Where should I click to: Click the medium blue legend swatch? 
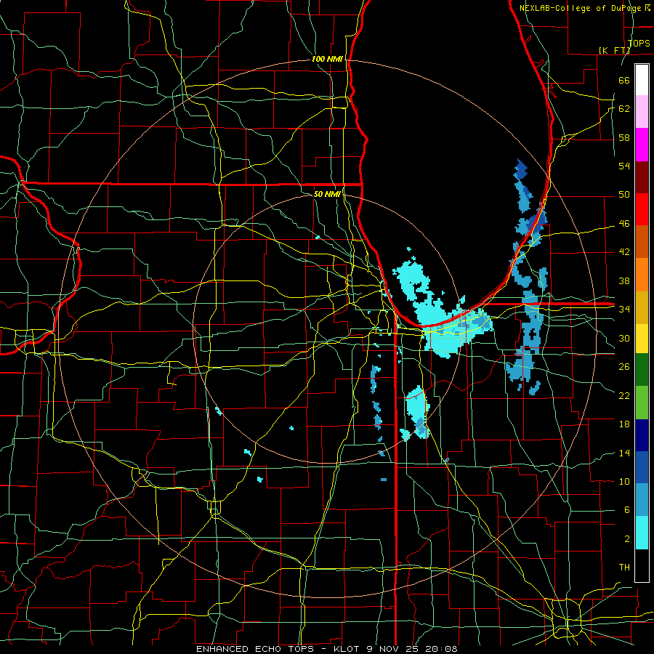pos(642,467)
